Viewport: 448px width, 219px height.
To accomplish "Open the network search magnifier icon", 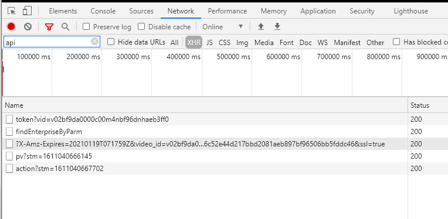I will (x=66, y=27).
